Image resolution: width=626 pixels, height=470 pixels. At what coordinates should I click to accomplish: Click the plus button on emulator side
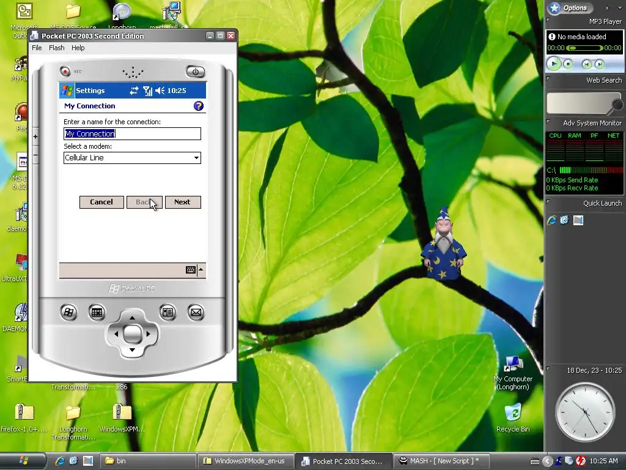35,136
